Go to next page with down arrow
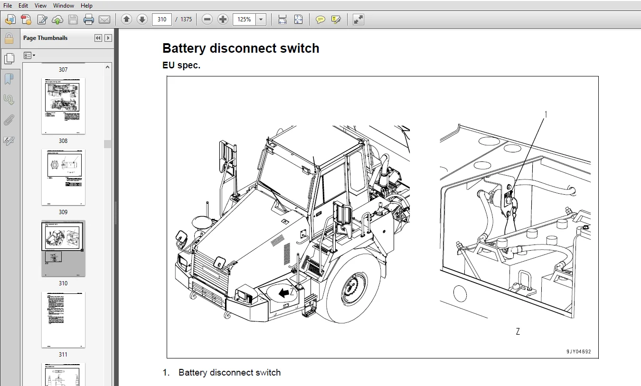Screen dimensions: 641x386 tap(142, 19)
